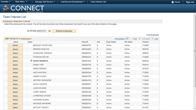Click the CONNECT Maryland Judiciary logo
The height and width of the screenshot is (110, 196).
click(22, 8)
